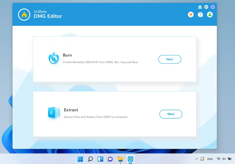The width and height of the screenshot is (235, 164).
Task: Click 'Extract files and folders from DMG' description
Action: coord(96,117)
